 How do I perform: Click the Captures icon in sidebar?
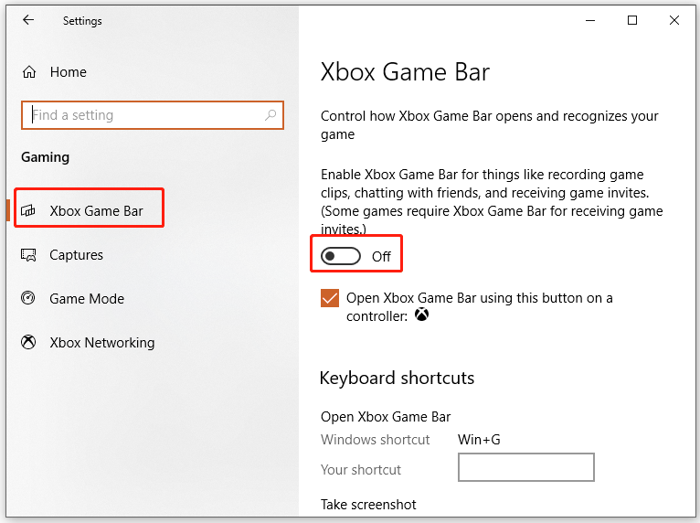28,254
